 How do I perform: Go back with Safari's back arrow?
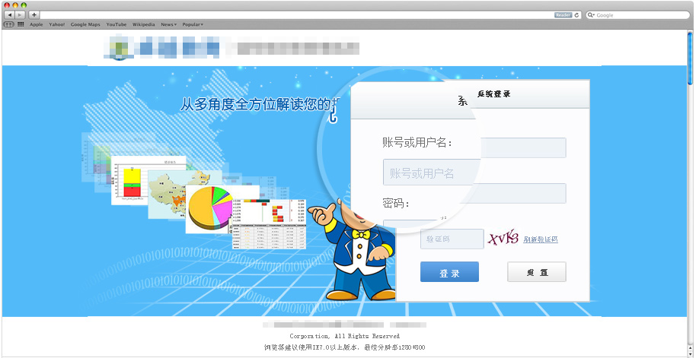tap(9, 15)
